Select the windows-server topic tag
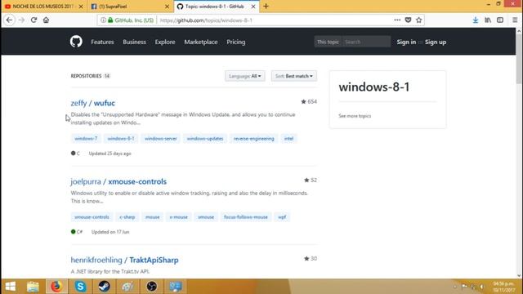The height and width of the screenshot is (294, 523). [x=161, y=138]
